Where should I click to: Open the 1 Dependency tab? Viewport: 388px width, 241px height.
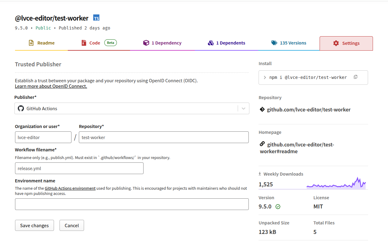[x=162, y=43]
